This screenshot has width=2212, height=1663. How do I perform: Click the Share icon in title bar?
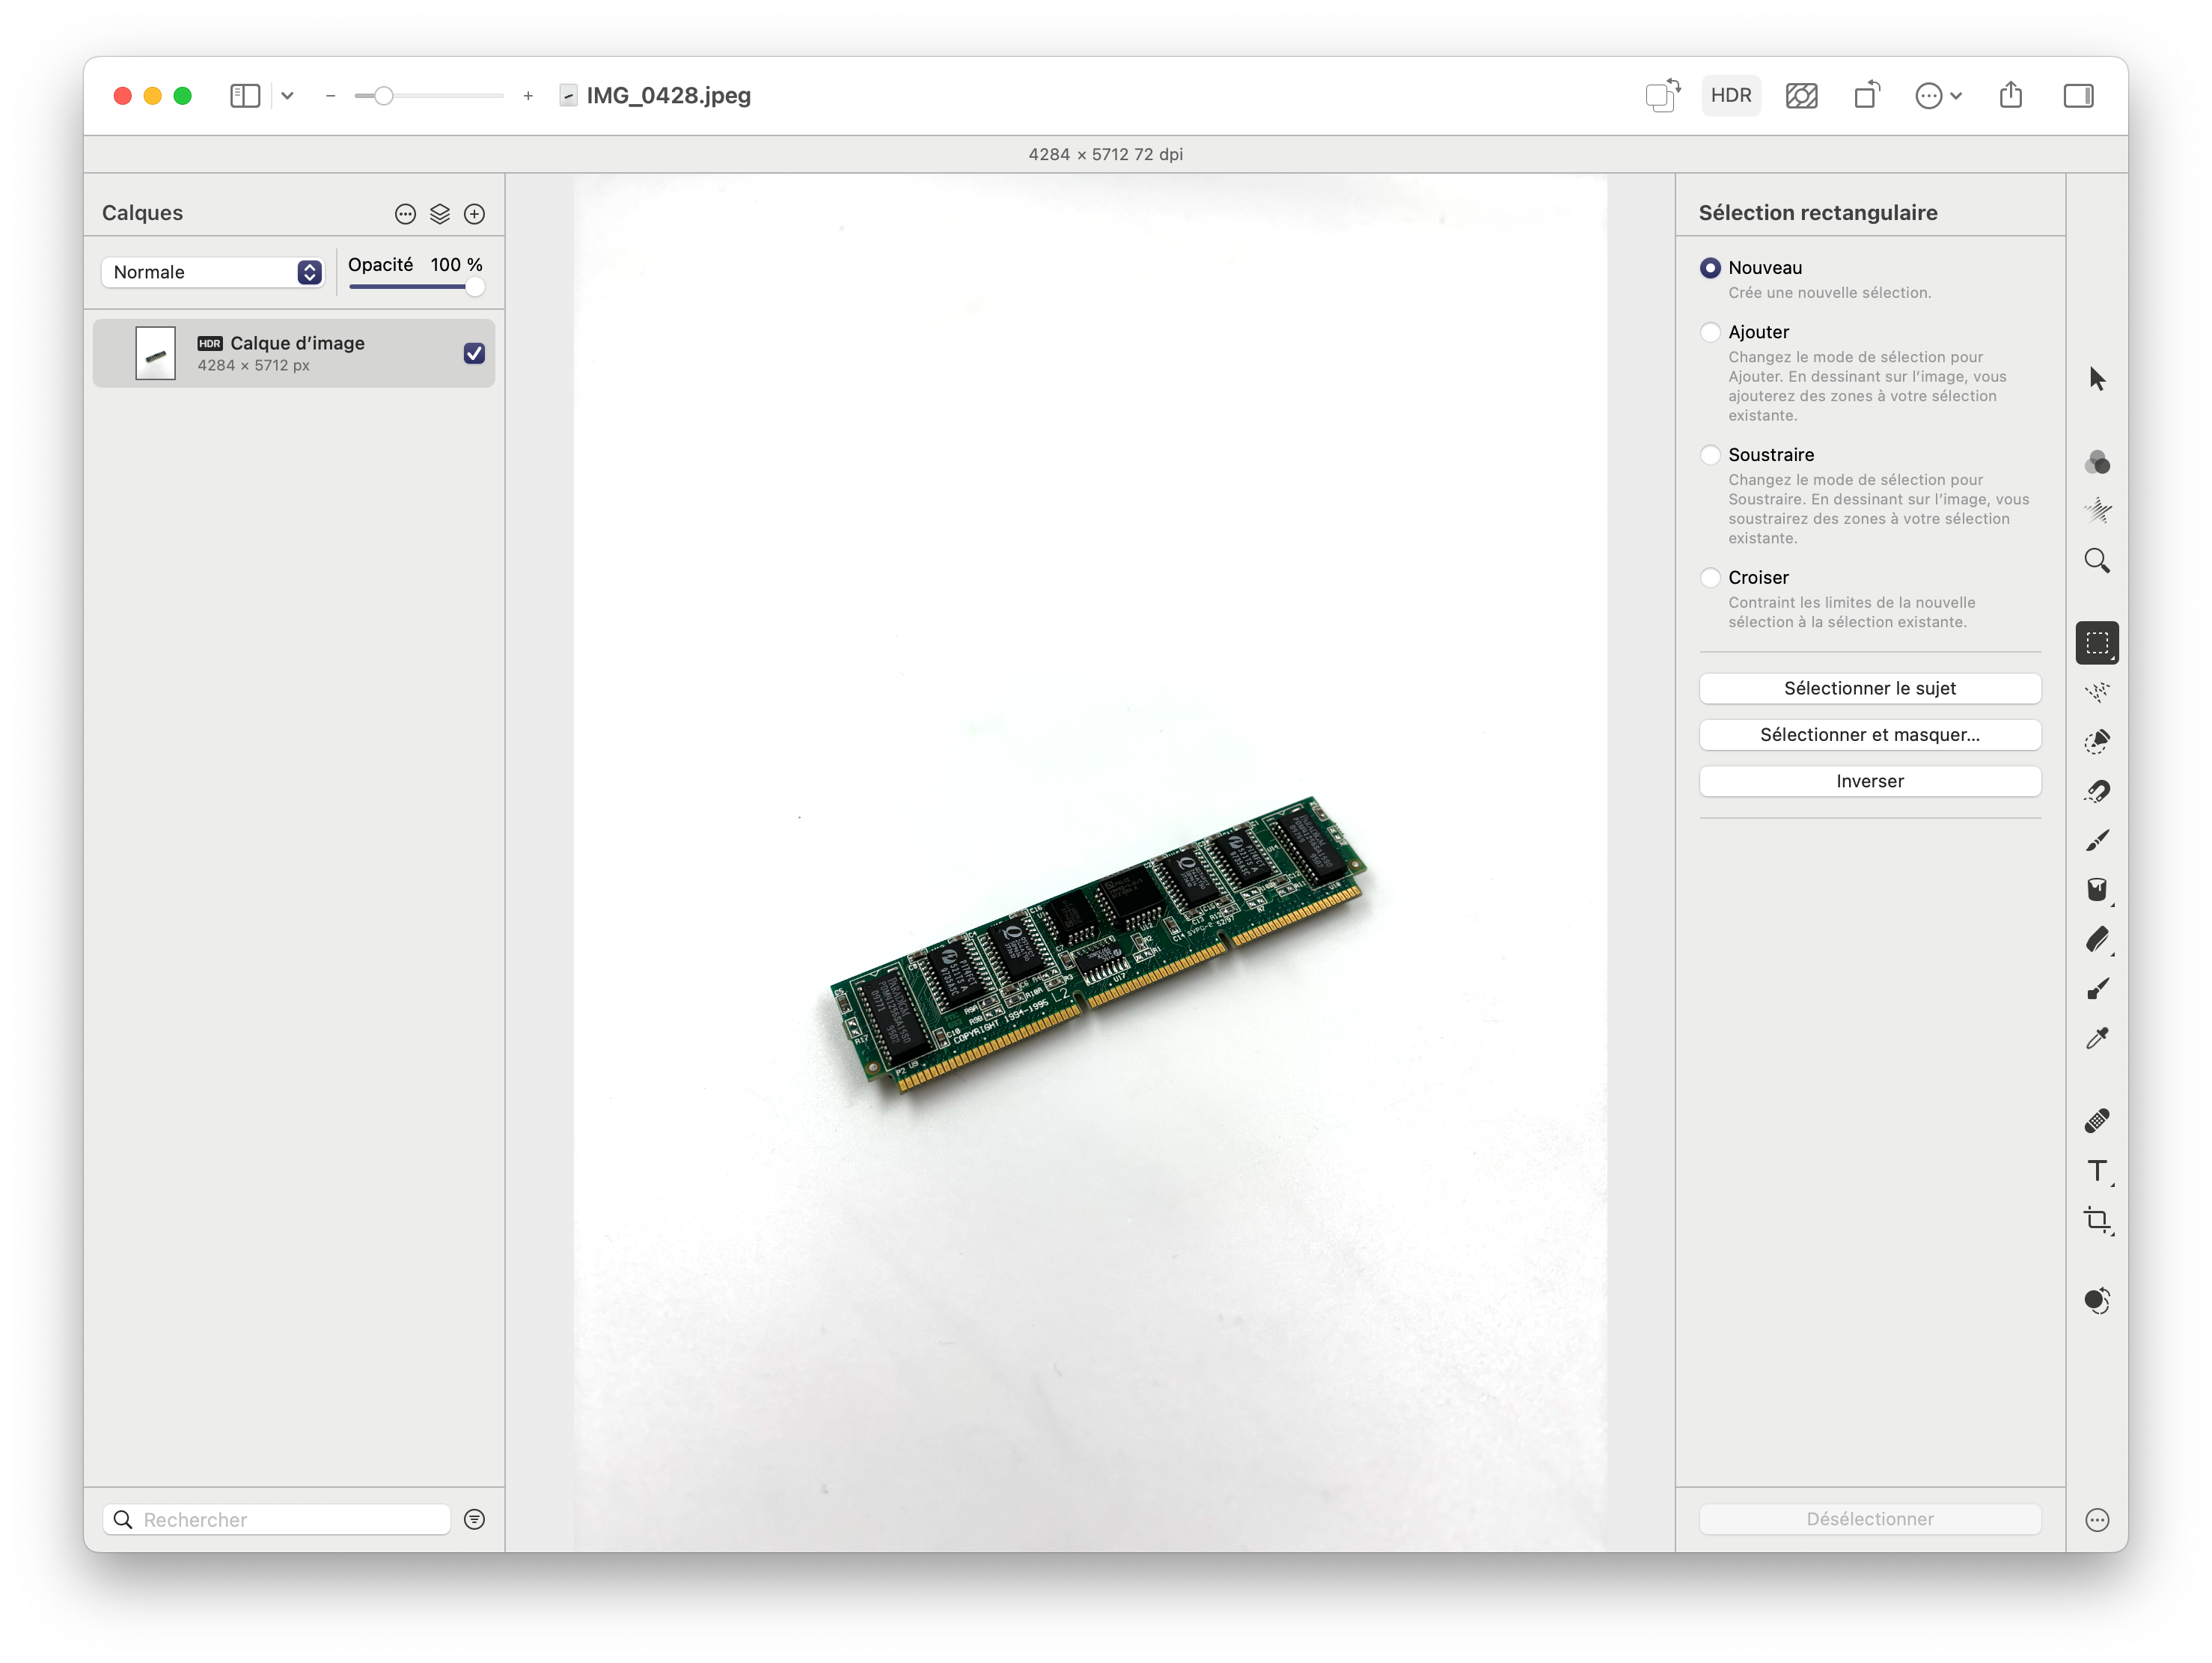(x=2010, y=95)
